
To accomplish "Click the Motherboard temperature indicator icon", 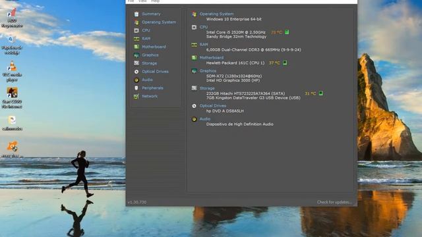I will pos(285,63).
